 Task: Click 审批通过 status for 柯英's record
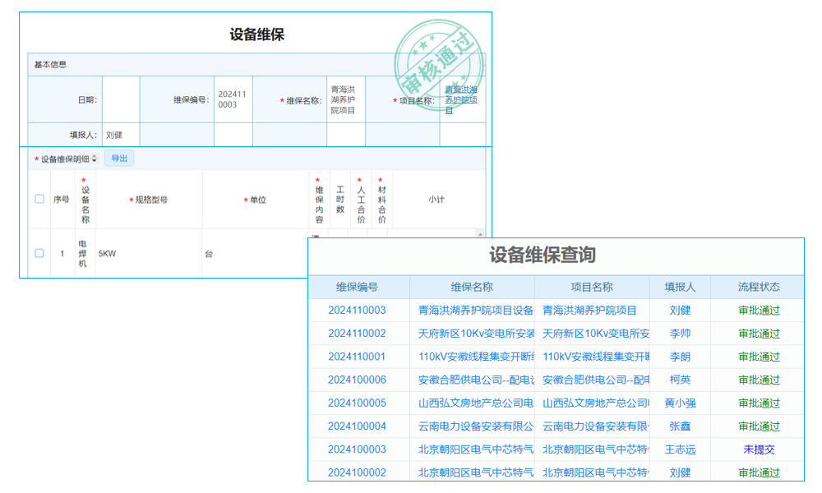click(x=758, y=380)
